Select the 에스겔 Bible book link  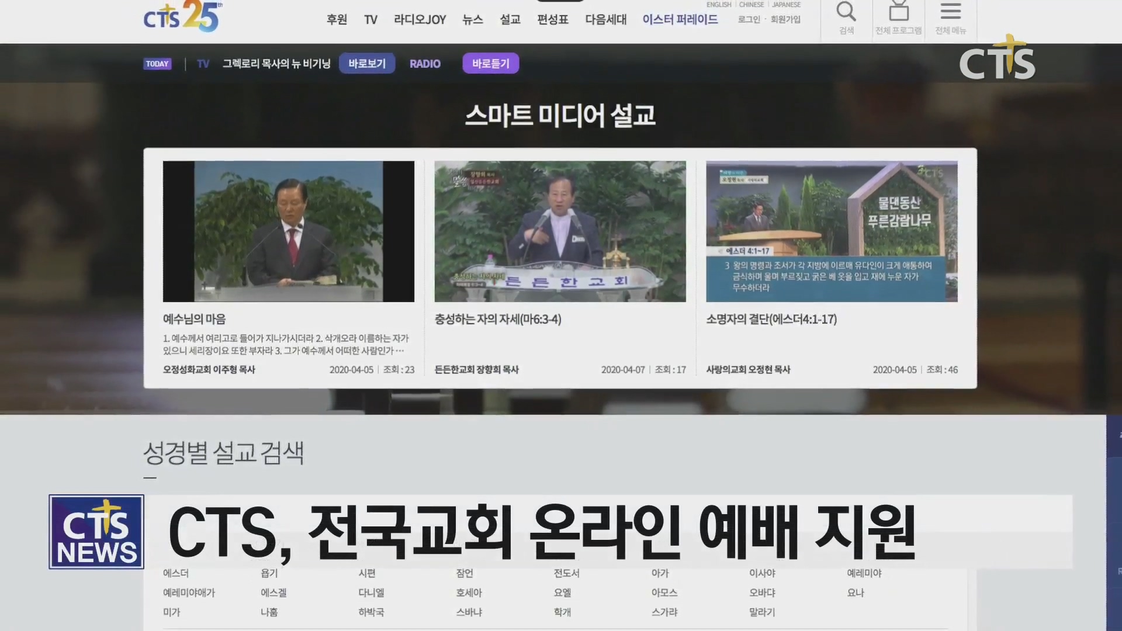pos(273,592)
